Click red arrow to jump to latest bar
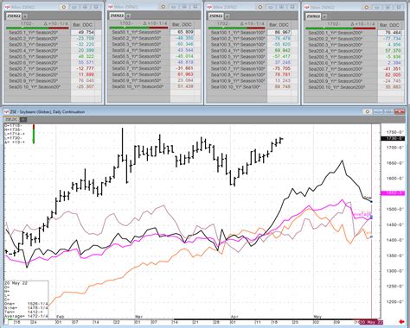Viewport: 410px width, 328px height. (401, 321)
